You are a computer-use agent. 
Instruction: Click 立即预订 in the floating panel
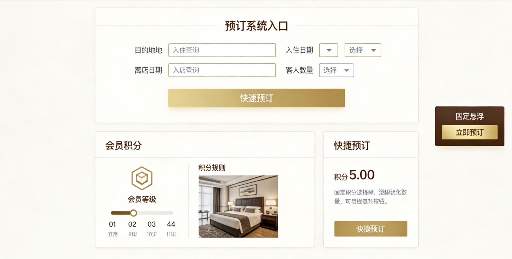469,132
